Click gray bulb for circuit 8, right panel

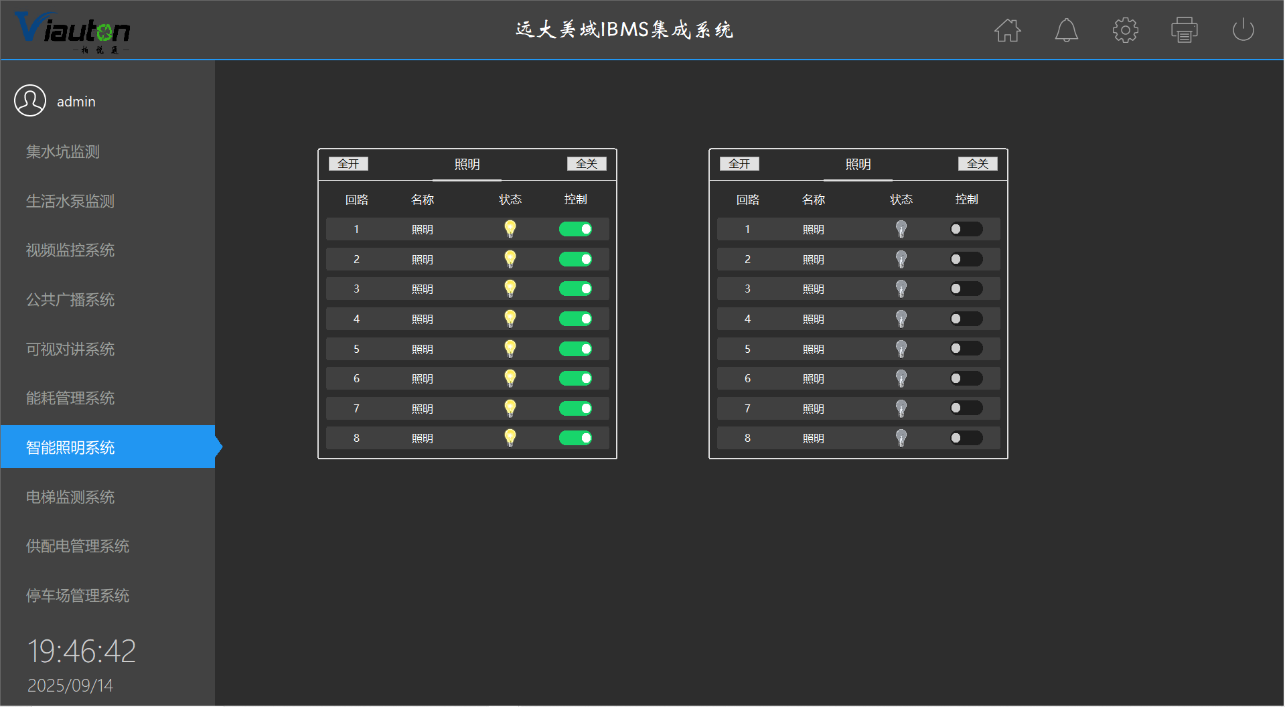pyautogui.click(x=901, y=438)
